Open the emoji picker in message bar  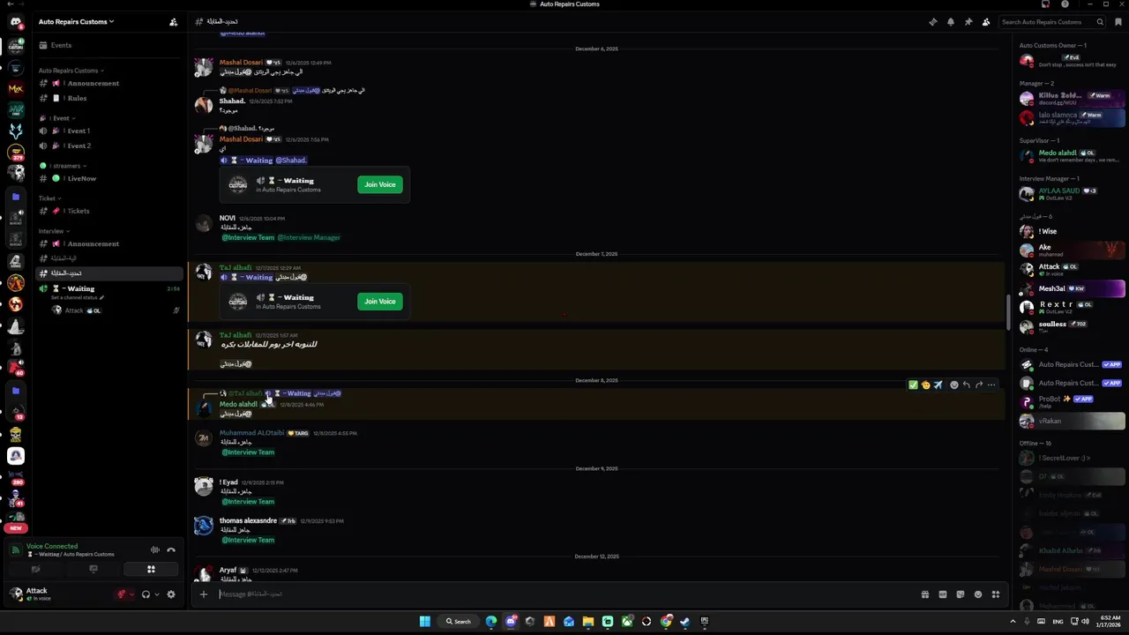978,594
